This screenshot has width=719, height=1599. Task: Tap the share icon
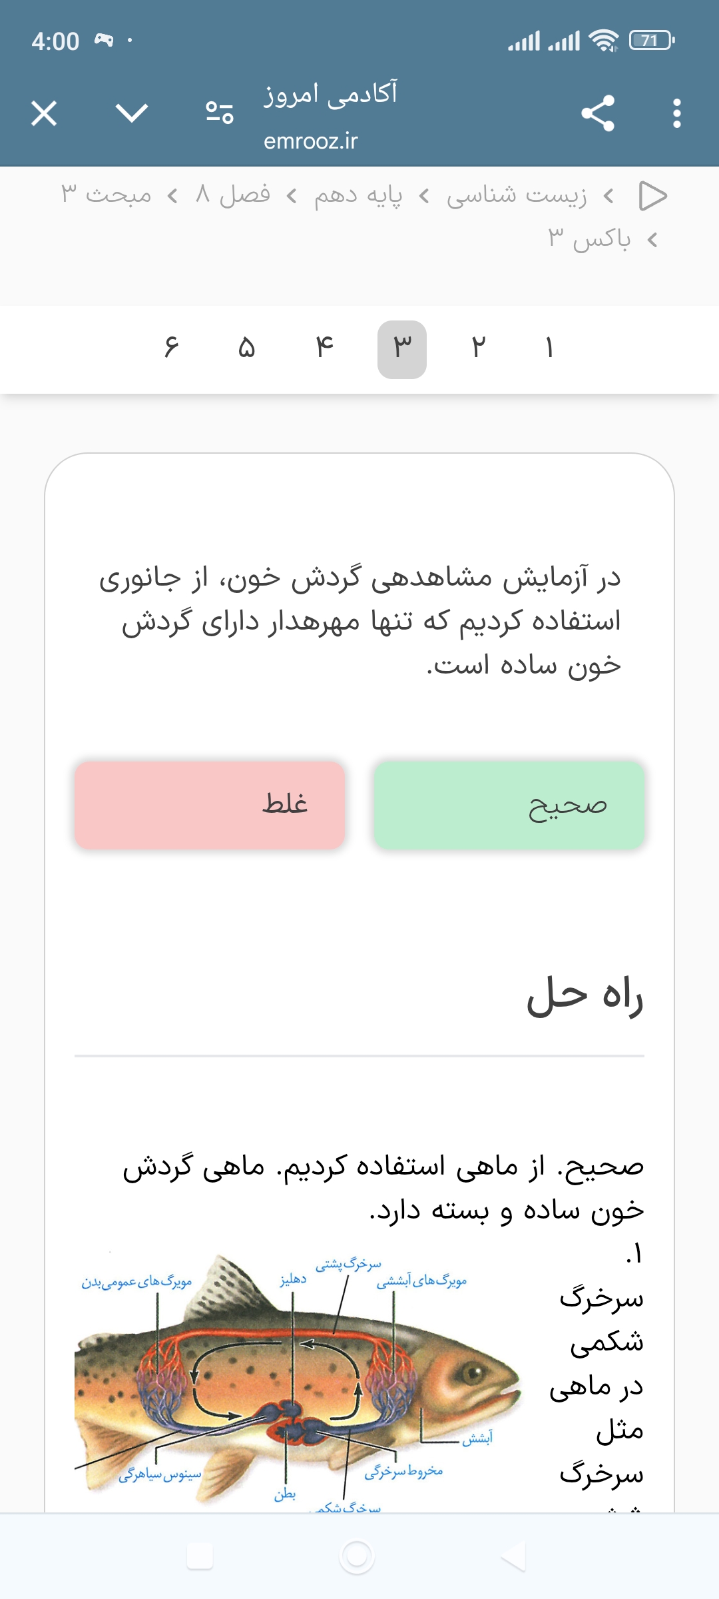[598, 113]
